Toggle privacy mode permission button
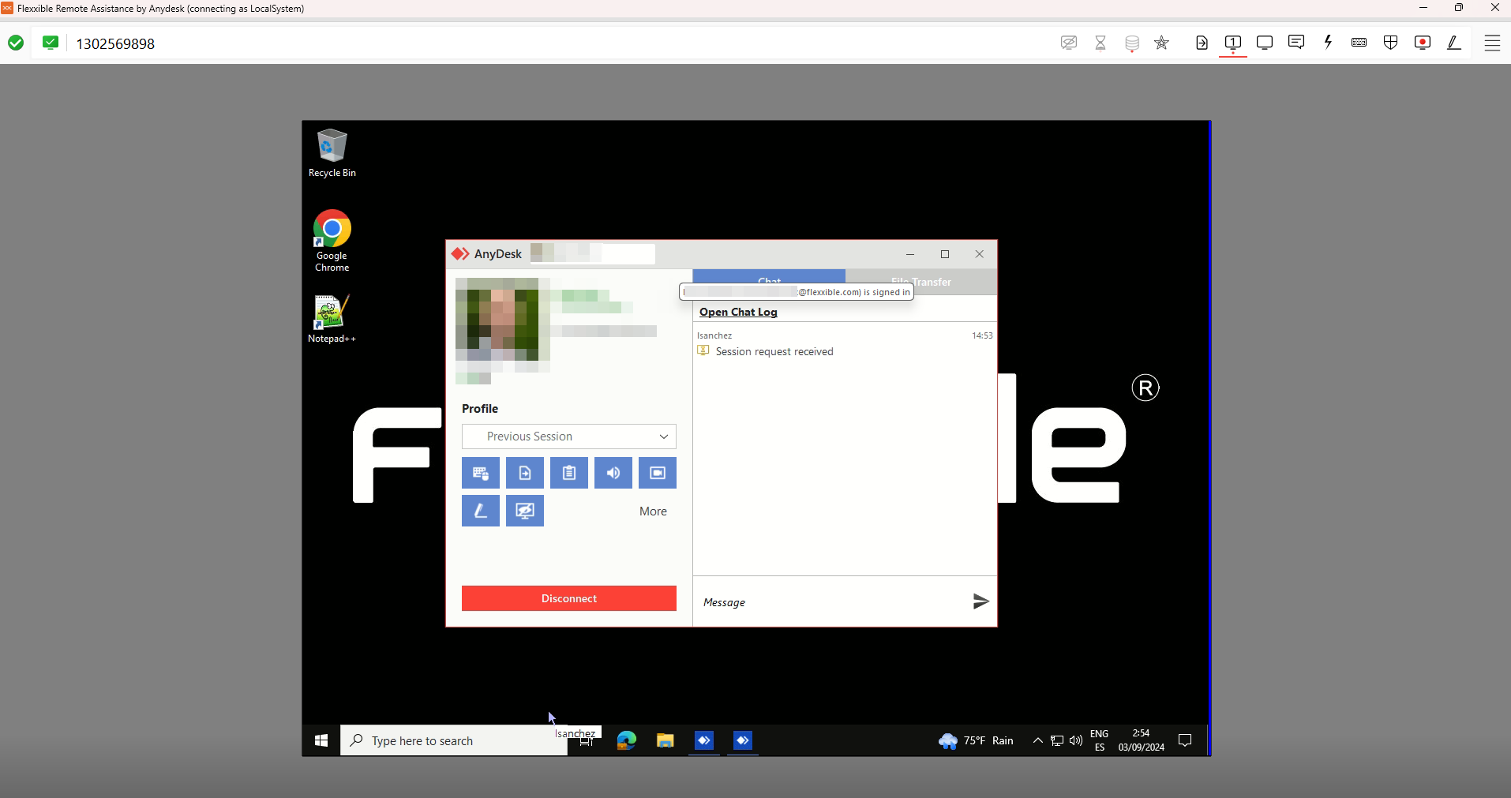Image resolution: width=1511 pixels, height=798 pixels. click(x=525, y=511)
